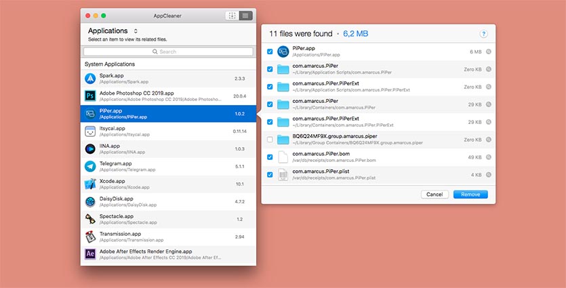Uncheck Containers com.amarcus.PiPer checkbox
Screen dimensions: 566x288
[x=270, y=104]
